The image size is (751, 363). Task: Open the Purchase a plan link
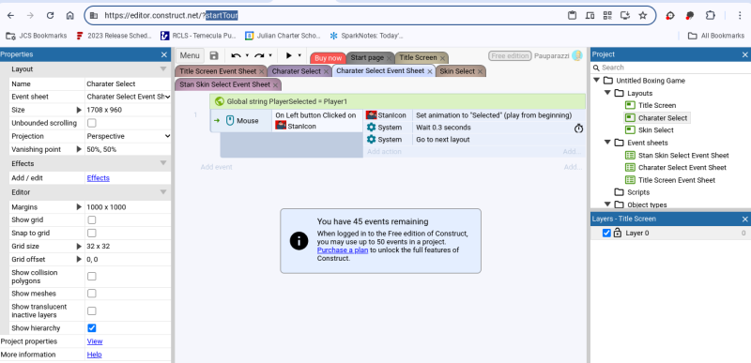[343, 250]
